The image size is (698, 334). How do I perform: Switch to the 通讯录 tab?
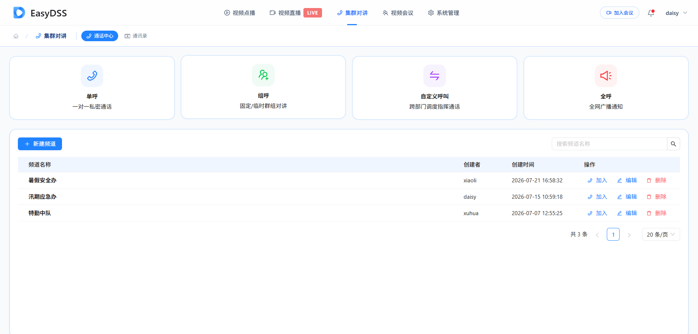pyautogui.click(x=136, y=36)
